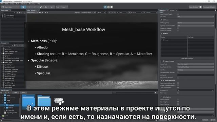Screen dimensions: 217x122
Task: Open Base Materials Mode dropdown
Action: point(196,67)
